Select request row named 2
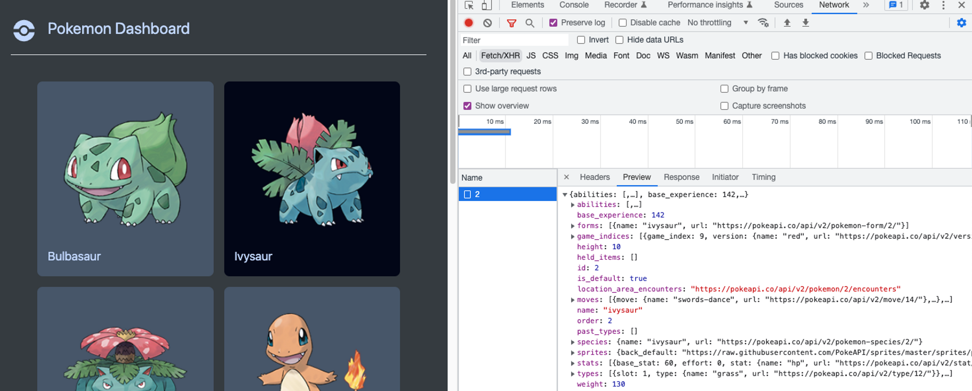The height and width of the screenshot is (391, 972). pyautogui.click(x=507, y=194)
